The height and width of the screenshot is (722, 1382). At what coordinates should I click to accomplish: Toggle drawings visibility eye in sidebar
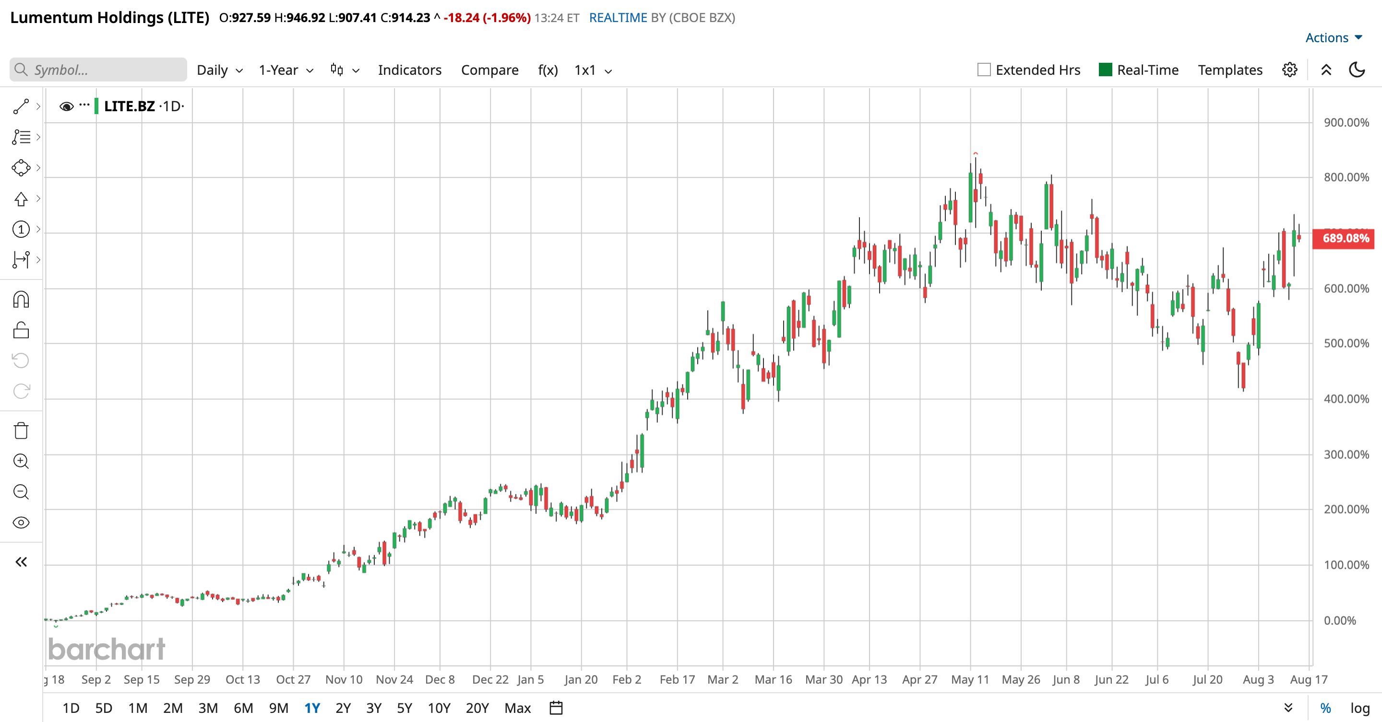click(x=21, y=523)
